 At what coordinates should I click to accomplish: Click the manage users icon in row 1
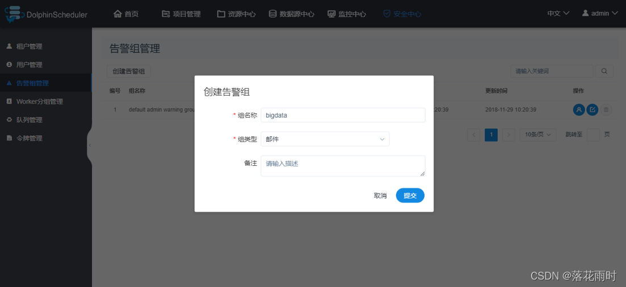(579, 109)
